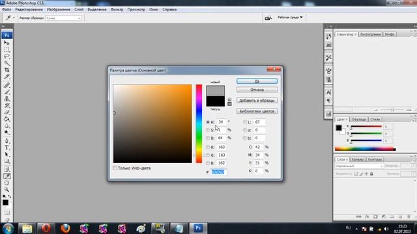The image size is (417, 234).
Task: Select the H hue radio button
Action: pyautogui.click(x=208, y=122)
